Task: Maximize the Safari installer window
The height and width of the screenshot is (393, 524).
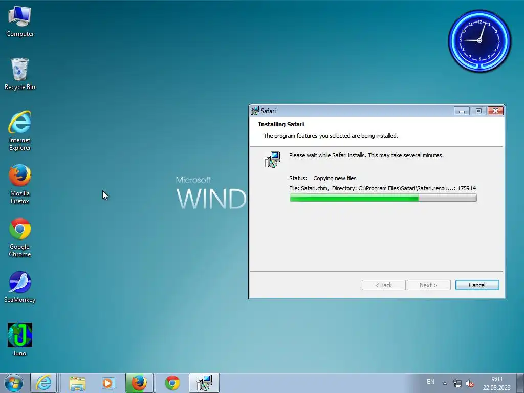Action: (478, 111)
